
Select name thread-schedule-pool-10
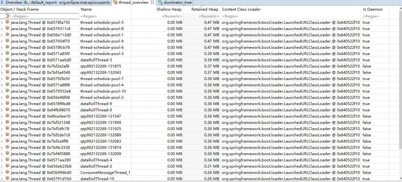[103, 91]
